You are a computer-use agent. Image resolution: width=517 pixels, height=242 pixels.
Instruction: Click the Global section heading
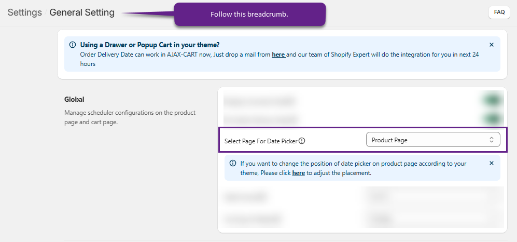(74, 99)
